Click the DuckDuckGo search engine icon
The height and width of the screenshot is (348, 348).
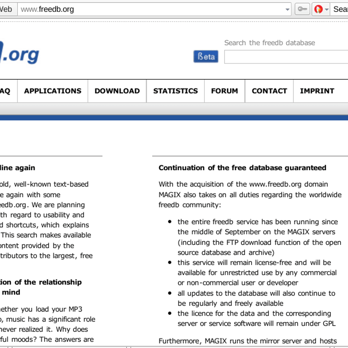point(319,9)
